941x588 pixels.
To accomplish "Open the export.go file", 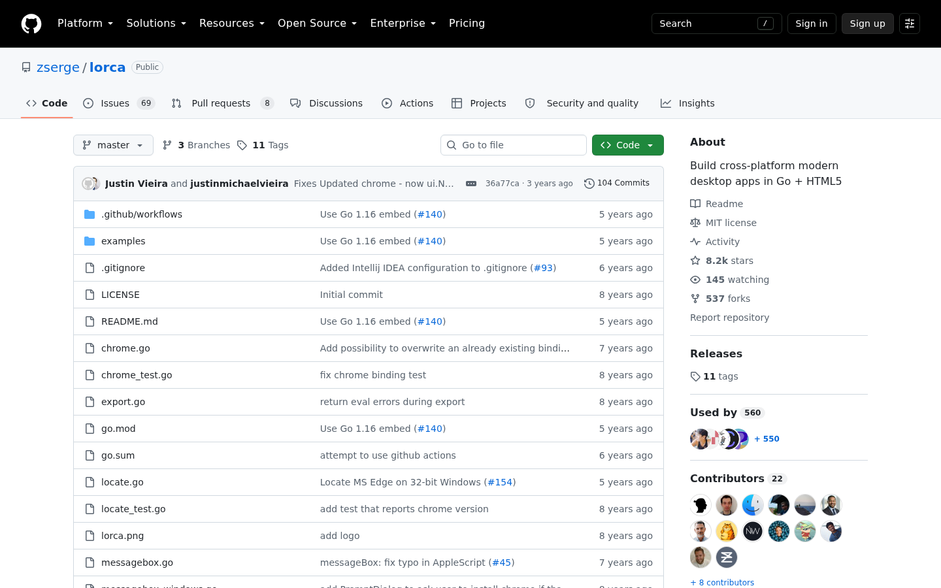I will pyautogui.click(x=124, y=402).
